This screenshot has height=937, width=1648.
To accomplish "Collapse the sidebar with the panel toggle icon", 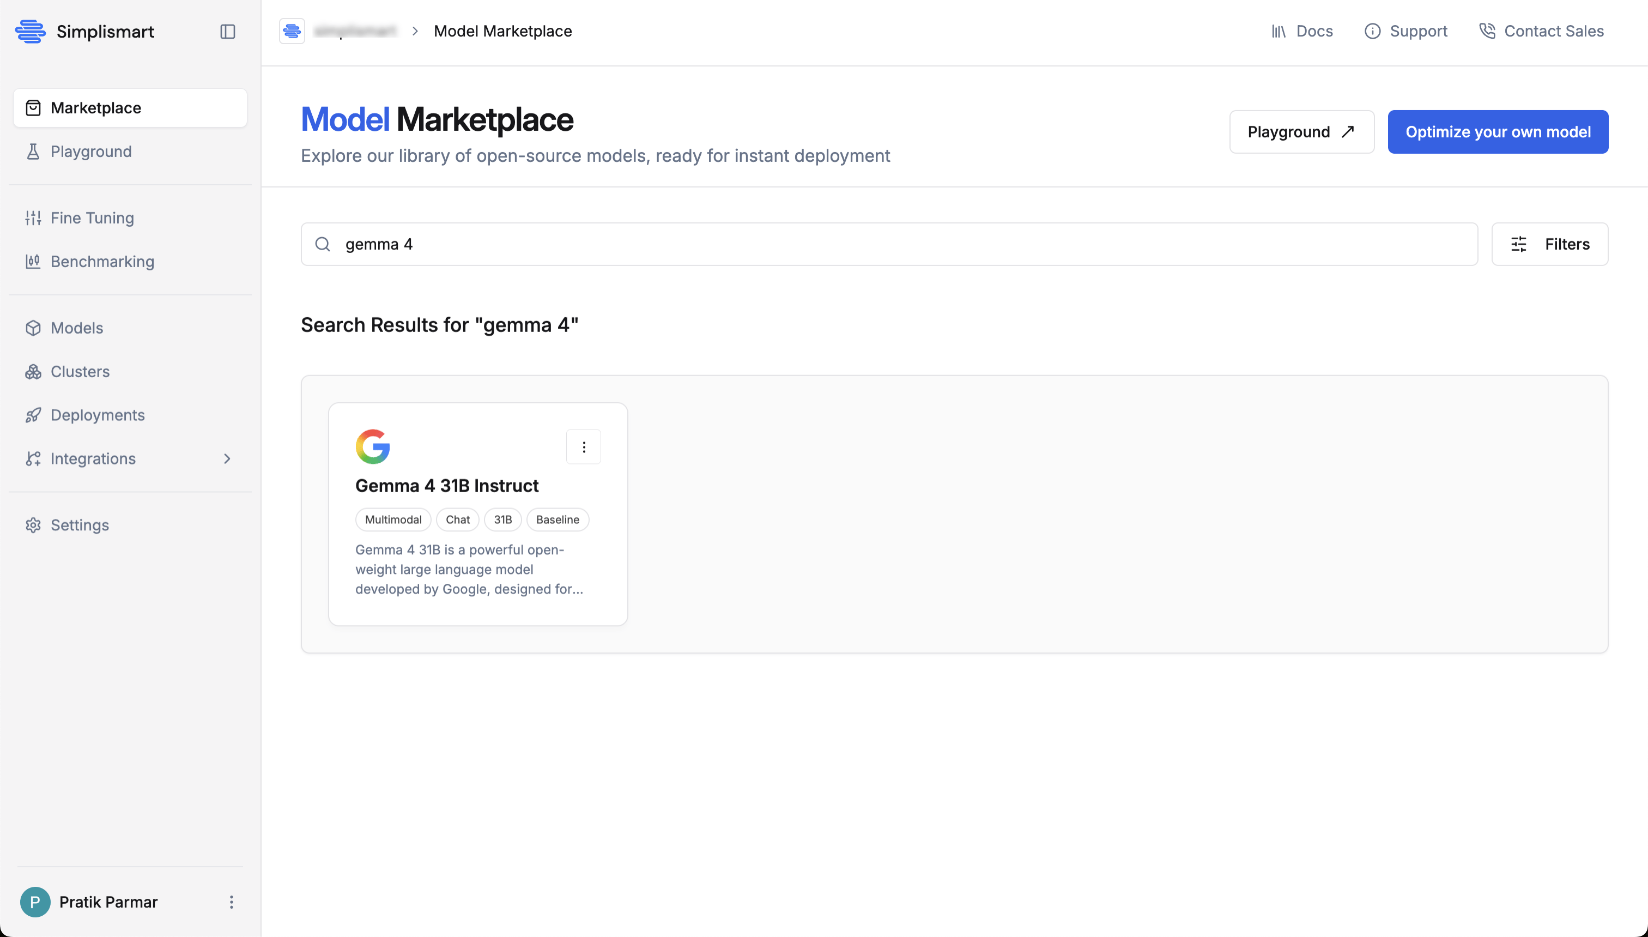I will coord(228,32).
